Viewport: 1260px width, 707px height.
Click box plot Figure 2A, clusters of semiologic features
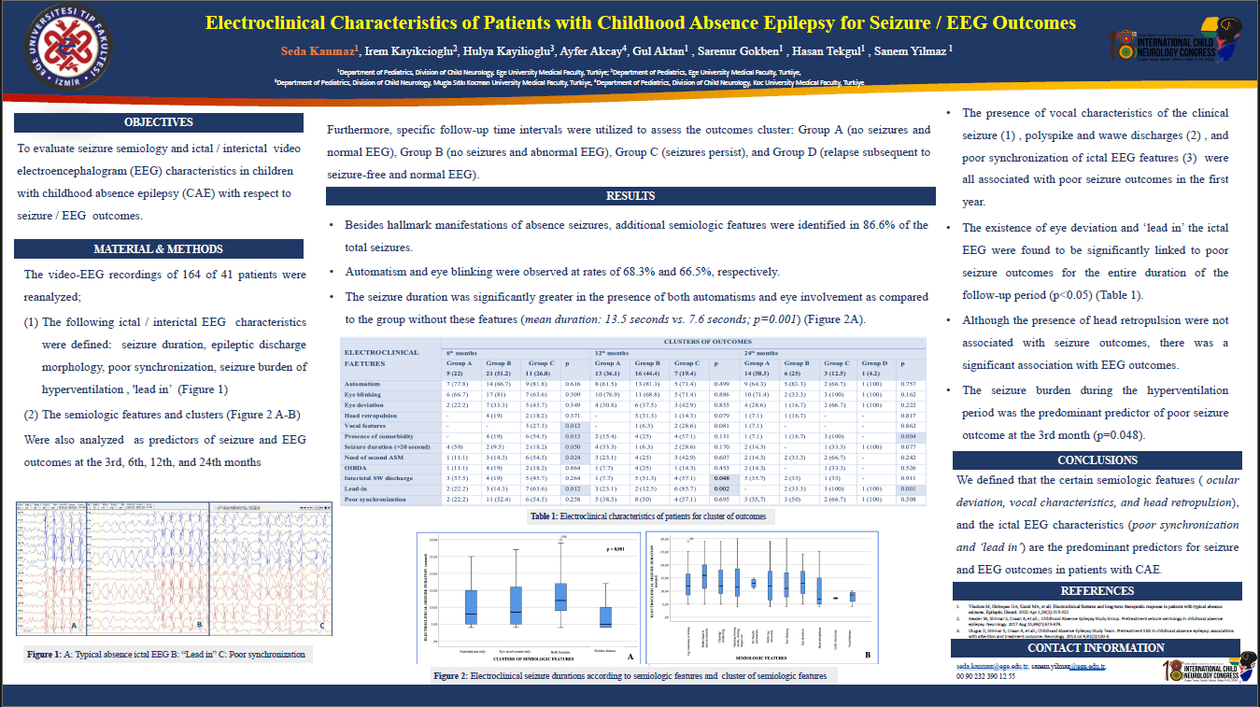tap(531, 599)
